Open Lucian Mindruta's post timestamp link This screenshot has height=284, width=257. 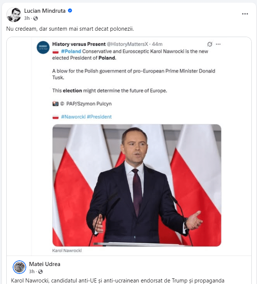(x=27, y=18)
